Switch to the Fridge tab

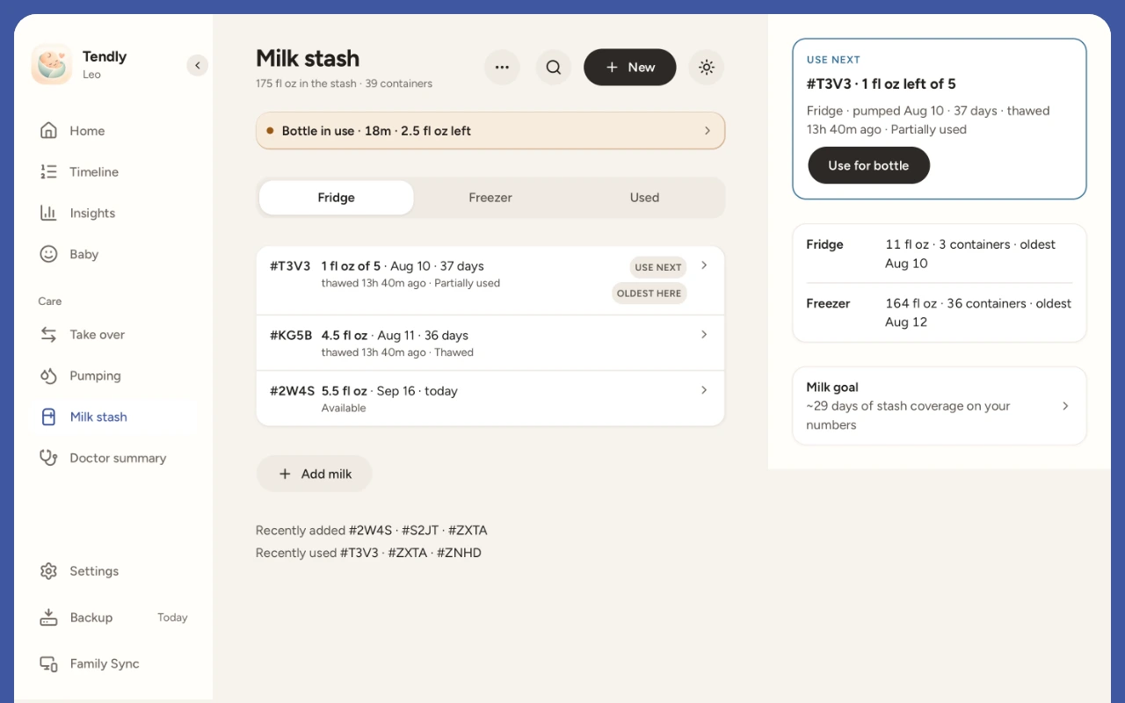[337, 198]
